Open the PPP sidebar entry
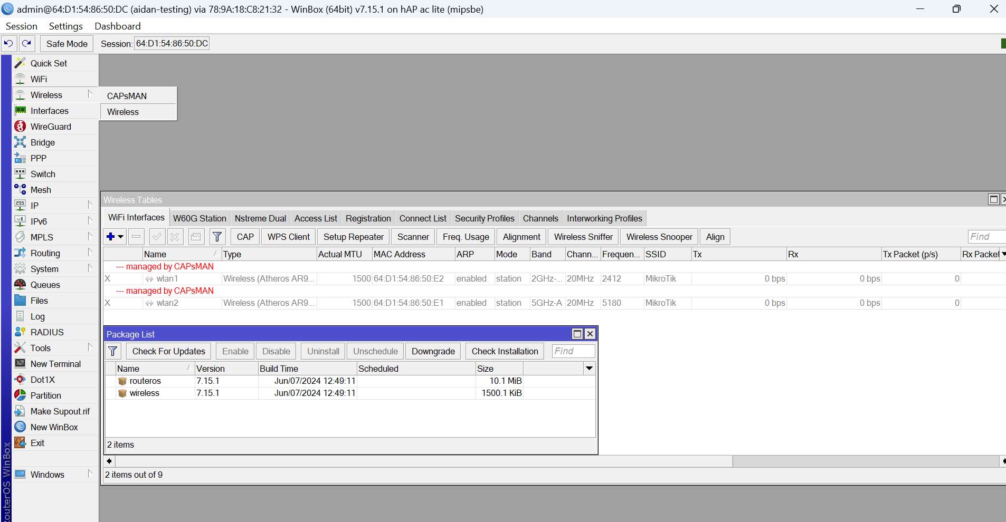The height and width of the screenshot is (522, 1006). click(55, 158)
